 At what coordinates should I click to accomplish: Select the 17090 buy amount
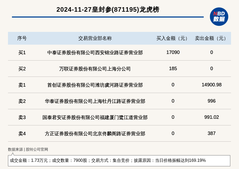173,52
